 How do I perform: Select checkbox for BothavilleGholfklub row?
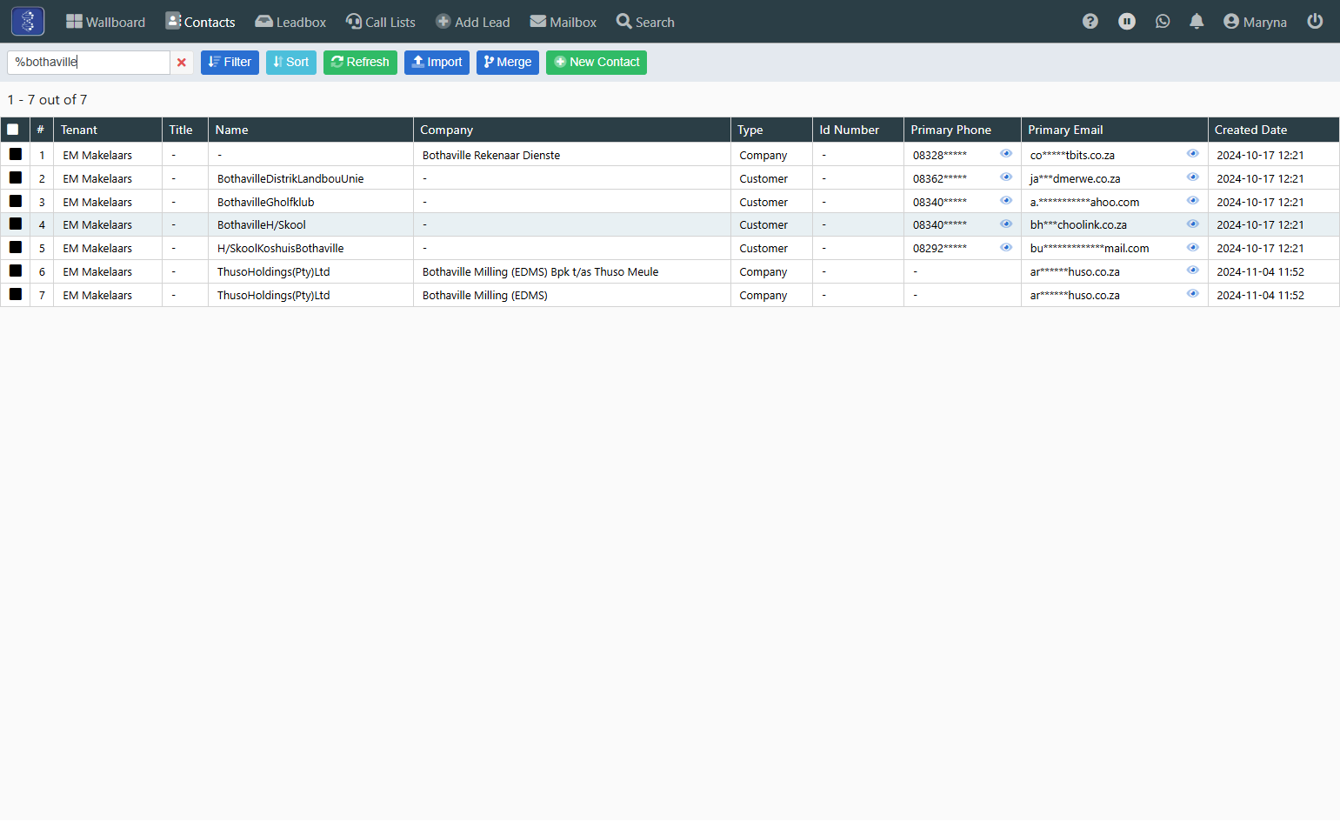[16, 201]
